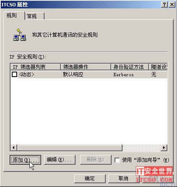
Task: Click the 筛选器操作 column header
Action: point(86,67)
